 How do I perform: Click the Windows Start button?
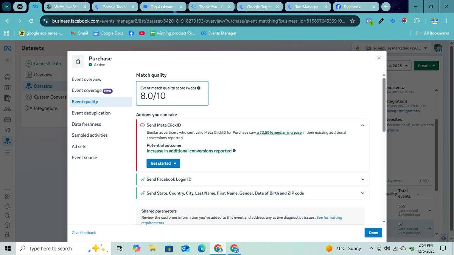8,248
